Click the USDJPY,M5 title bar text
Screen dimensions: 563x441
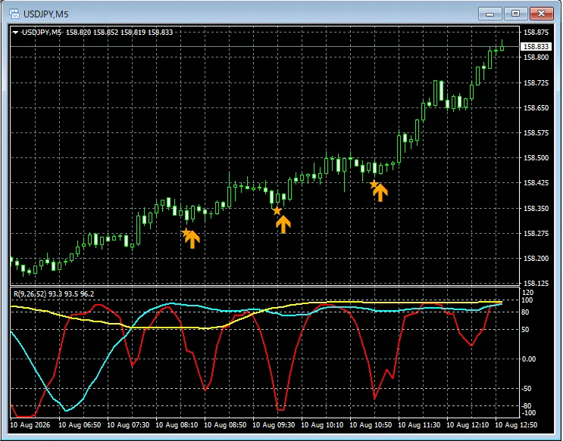tap(45, 14)
